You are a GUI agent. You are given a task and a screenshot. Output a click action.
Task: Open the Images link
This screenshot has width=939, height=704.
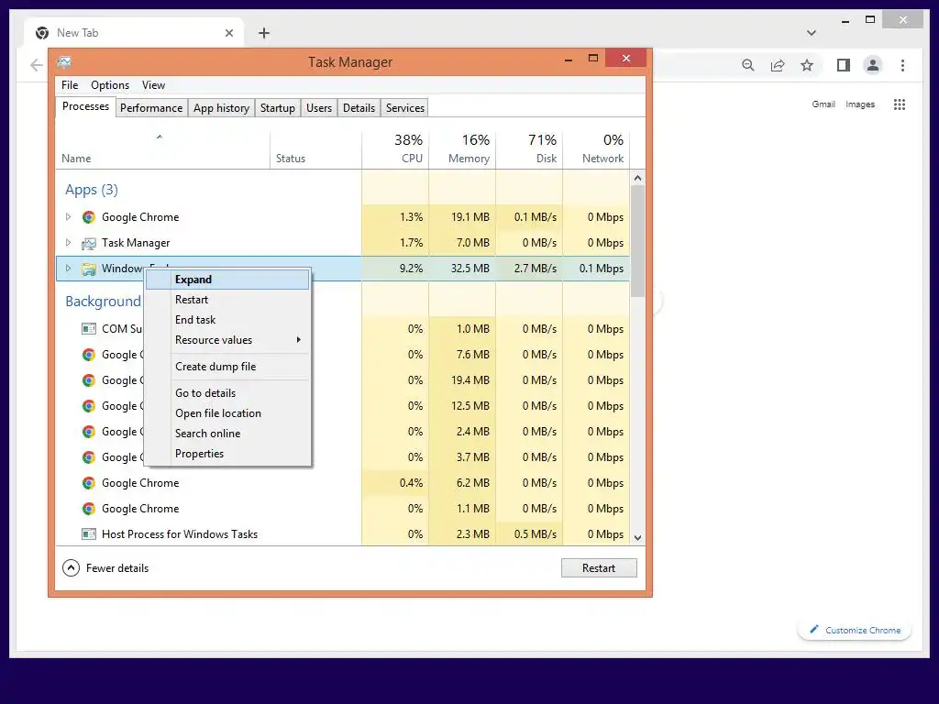pos(860,104)
